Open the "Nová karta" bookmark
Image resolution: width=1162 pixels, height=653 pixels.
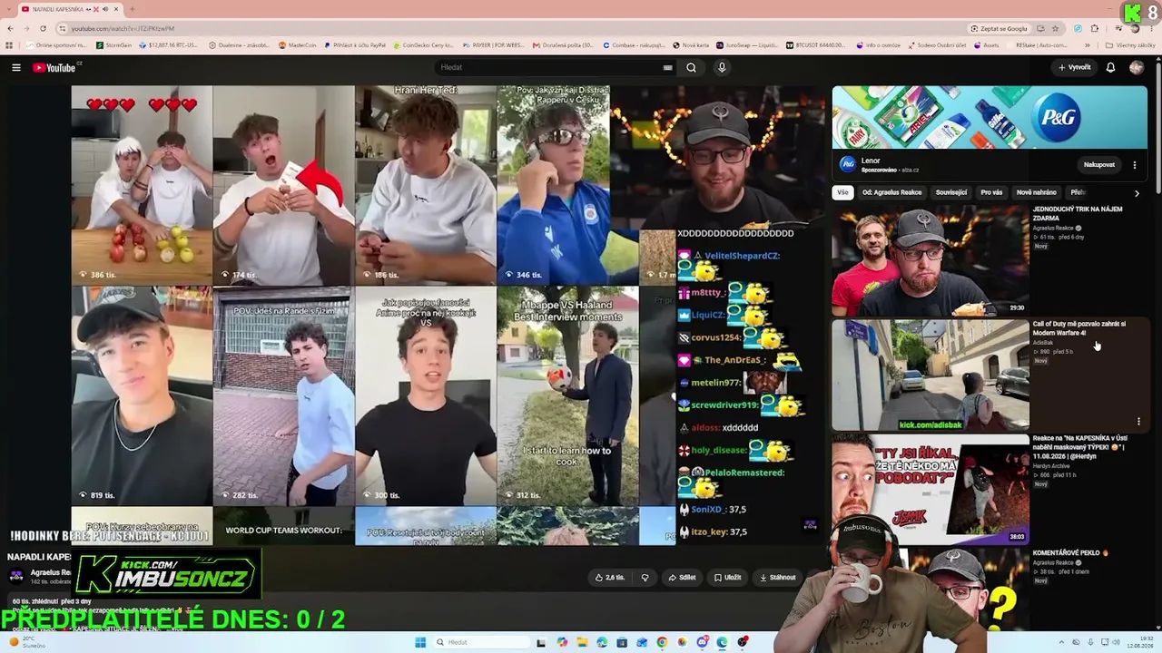click(691, 45)
